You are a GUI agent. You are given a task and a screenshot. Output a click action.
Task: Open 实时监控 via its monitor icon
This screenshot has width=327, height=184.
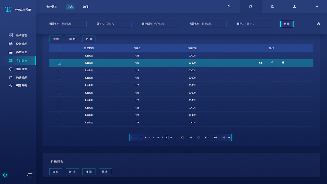coord(10,61)
